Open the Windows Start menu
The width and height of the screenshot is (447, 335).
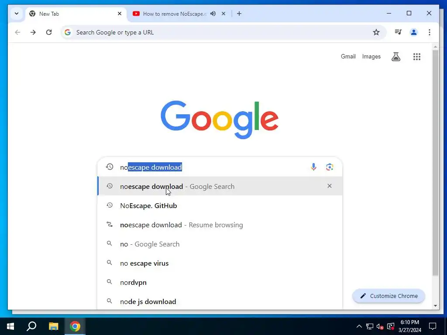click(x=10, y=326)
